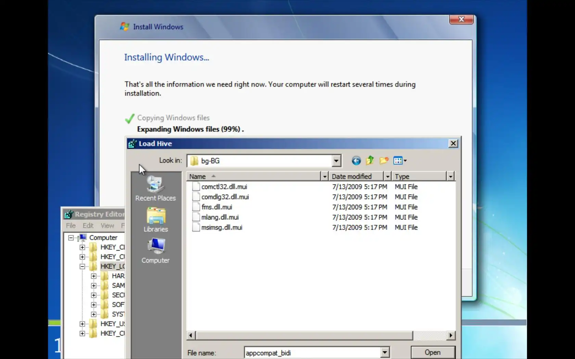Open the File menu in Registry Editor
Viewport: 575px width, 359px height.
(71, 226)
